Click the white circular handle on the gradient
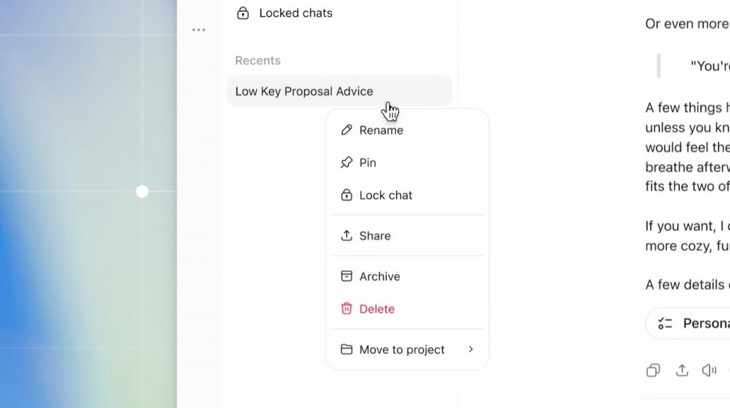This screenshot has height=408, width=730. [x=142, y=191]
